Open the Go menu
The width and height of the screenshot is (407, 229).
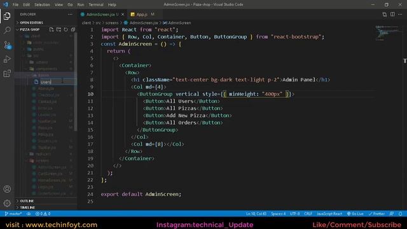[70, 4]
